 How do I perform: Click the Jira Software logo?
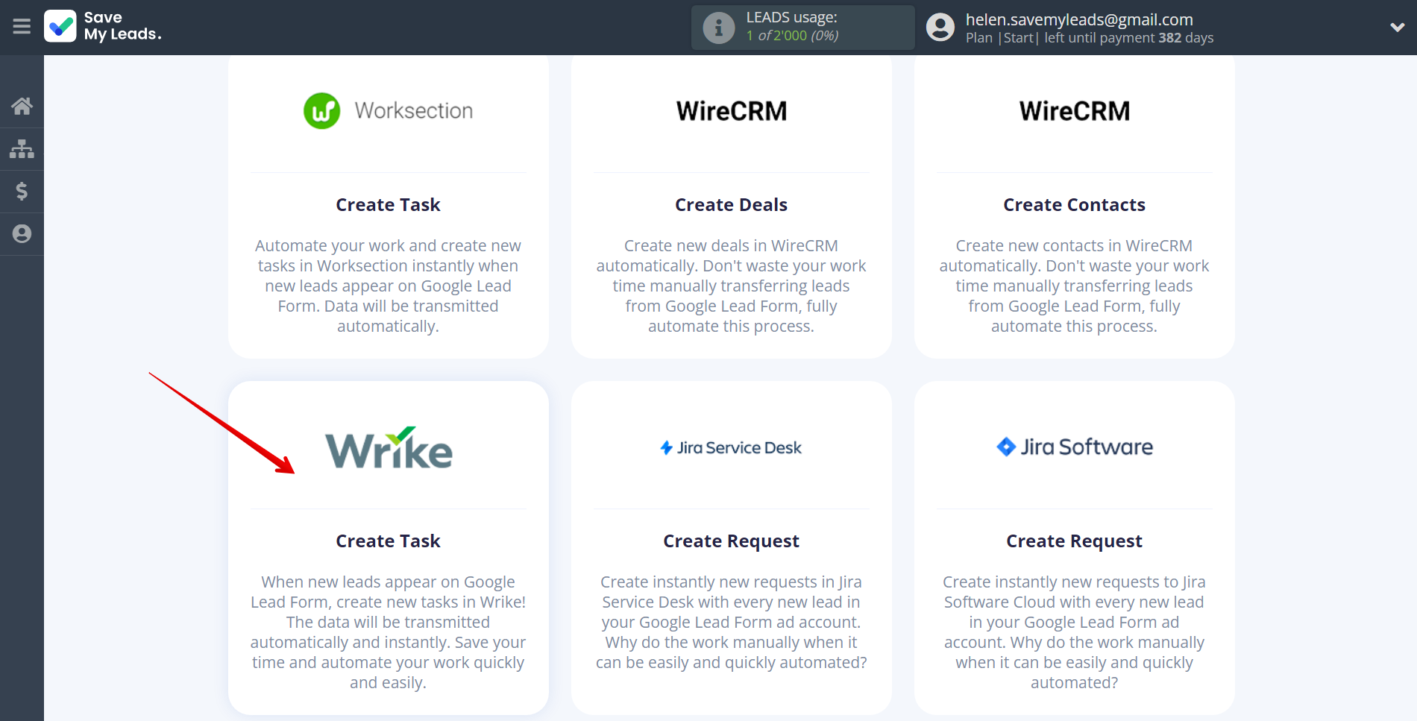1075,447
